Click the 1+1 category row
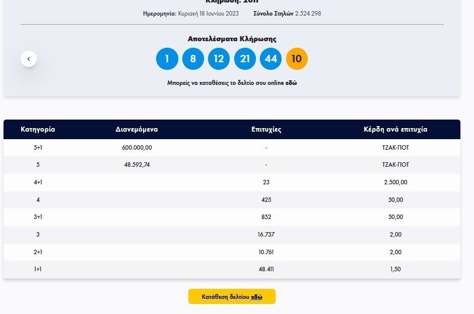This screenshot has width=474, height=314. coord(38,269)
